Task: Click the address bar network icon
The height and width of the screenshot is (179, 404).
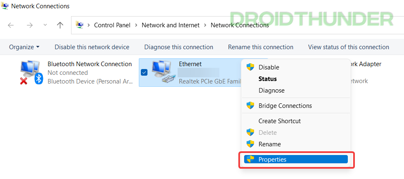Action: point(79,25)
